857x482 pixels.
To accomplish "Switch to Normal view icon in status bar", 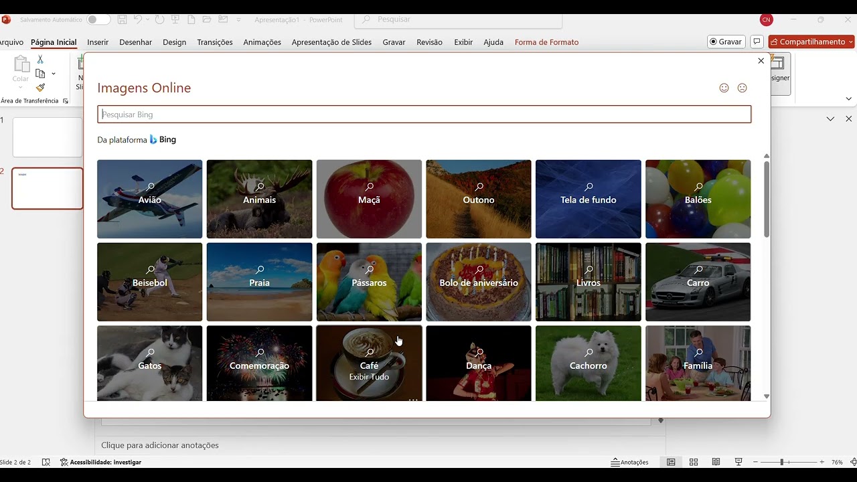I will (x=671, y=462).
